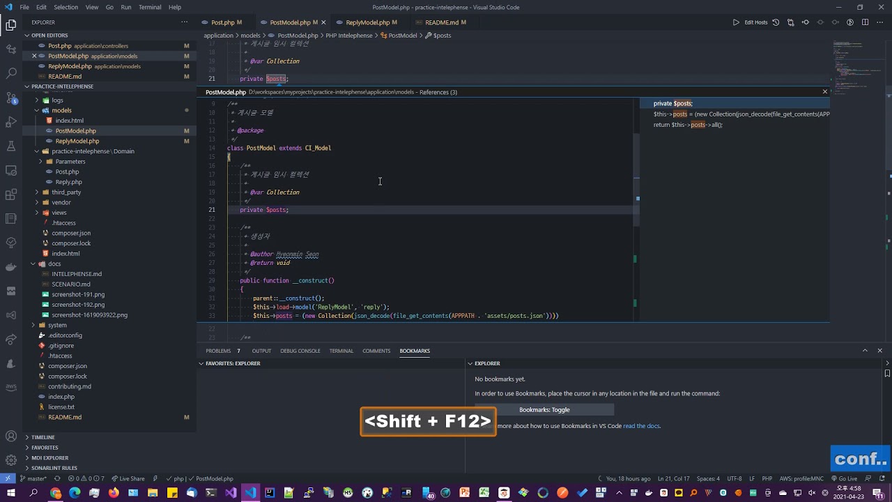Open Chrome from the Windows taskbar
Viewport: 892px width, 502px height.
55,493
